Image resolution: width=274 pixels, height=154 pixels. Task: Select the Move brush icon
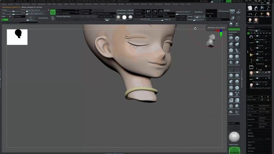point(231,44)
